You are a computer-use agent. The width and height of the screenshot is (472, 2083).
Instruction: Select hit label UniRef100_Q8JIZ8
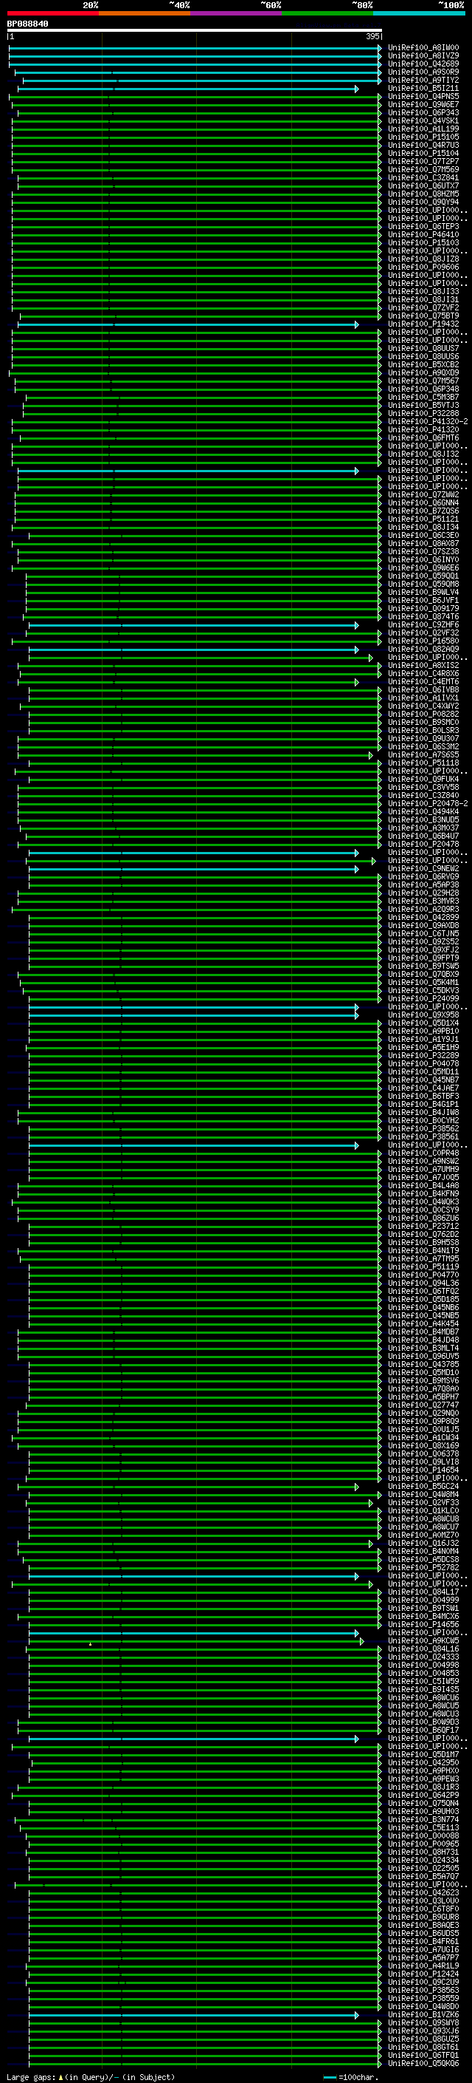point(423,259)
